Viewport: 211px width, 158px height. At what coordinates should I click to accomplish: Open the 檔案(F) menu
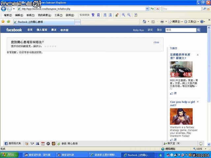[8, 15]
